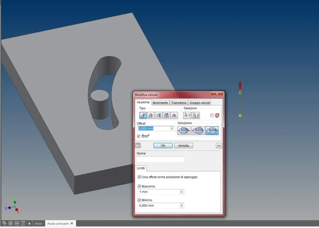
Task: Select the Mate constraint type icon
Action: 143,115
